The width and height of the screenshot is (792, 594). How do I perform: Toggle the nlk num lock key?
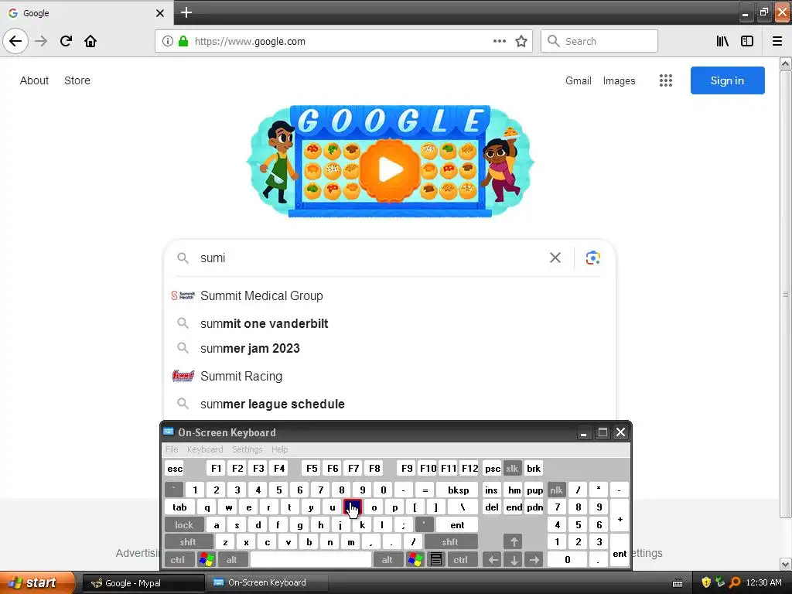pos(556,490)
